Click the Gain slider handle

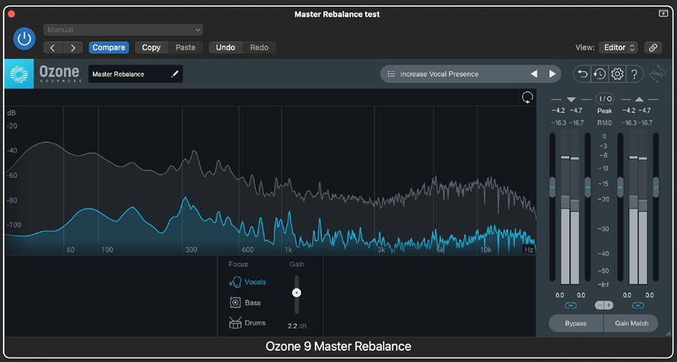[x=296, y=293]
